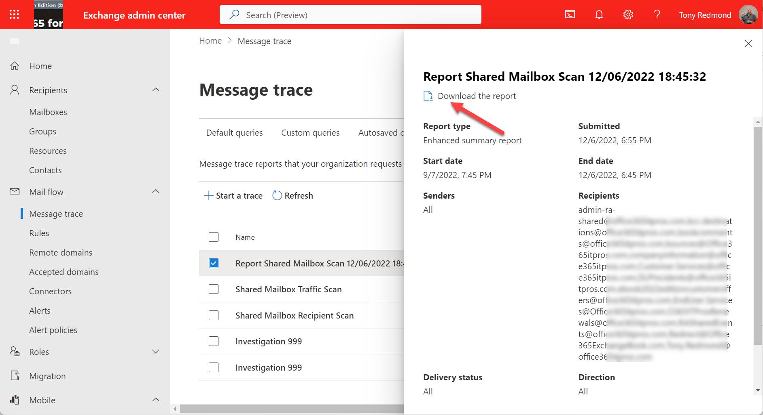Click Message trace breadcrumb
763x415 pixels.
click(x=265, y=41)
